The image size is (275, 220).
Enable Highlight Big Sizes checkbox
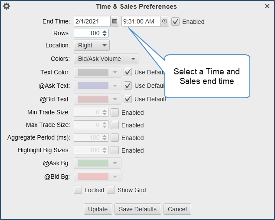(x=115, y=150)
